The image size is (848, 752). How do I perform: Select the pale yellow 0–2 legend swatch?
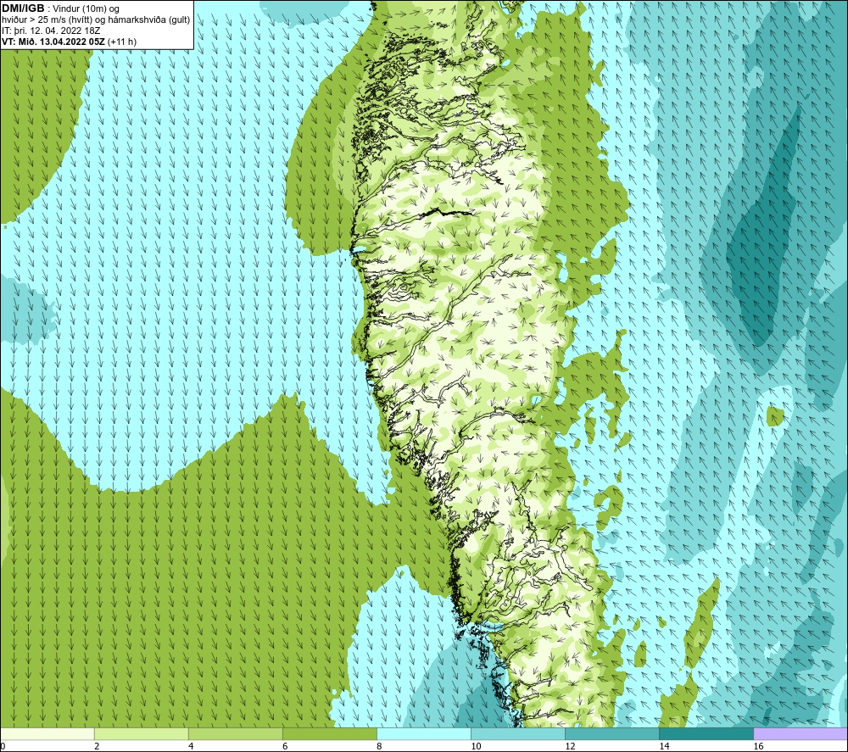(47, 733)
